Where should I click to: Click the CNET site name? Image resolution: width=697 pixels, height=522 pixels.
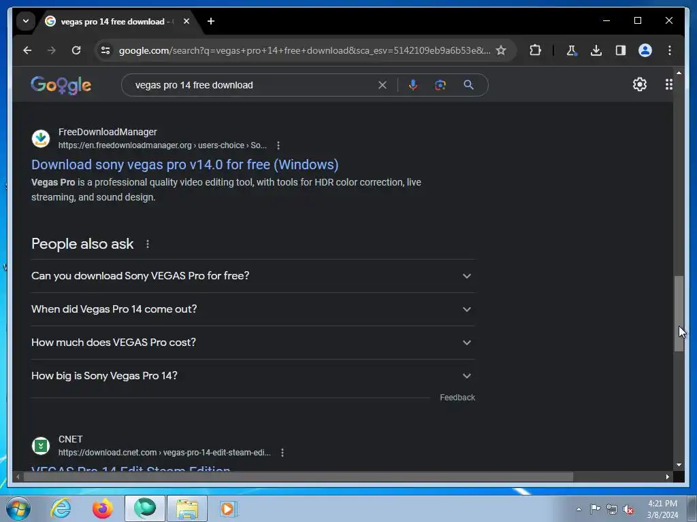click(x=70, y=439)
